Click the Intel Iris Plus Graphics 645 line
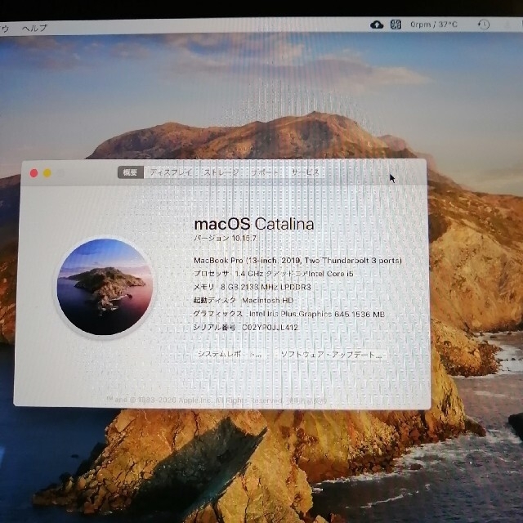The image size is (523, 523). click(288, 314)
